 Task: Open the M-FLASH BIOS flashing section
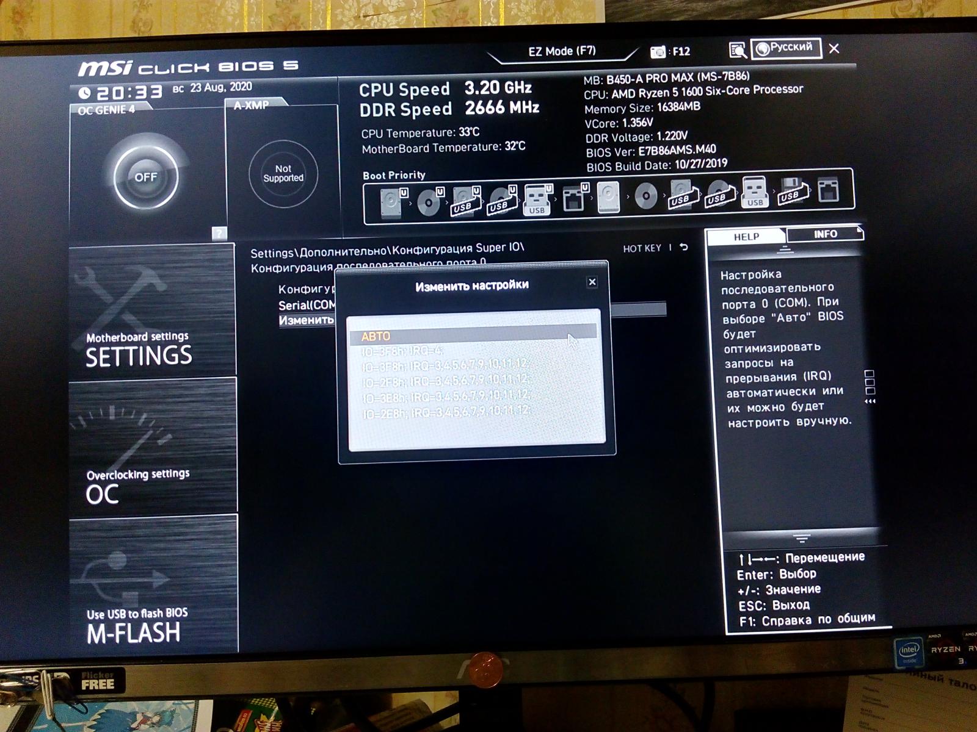pos(153,583)
